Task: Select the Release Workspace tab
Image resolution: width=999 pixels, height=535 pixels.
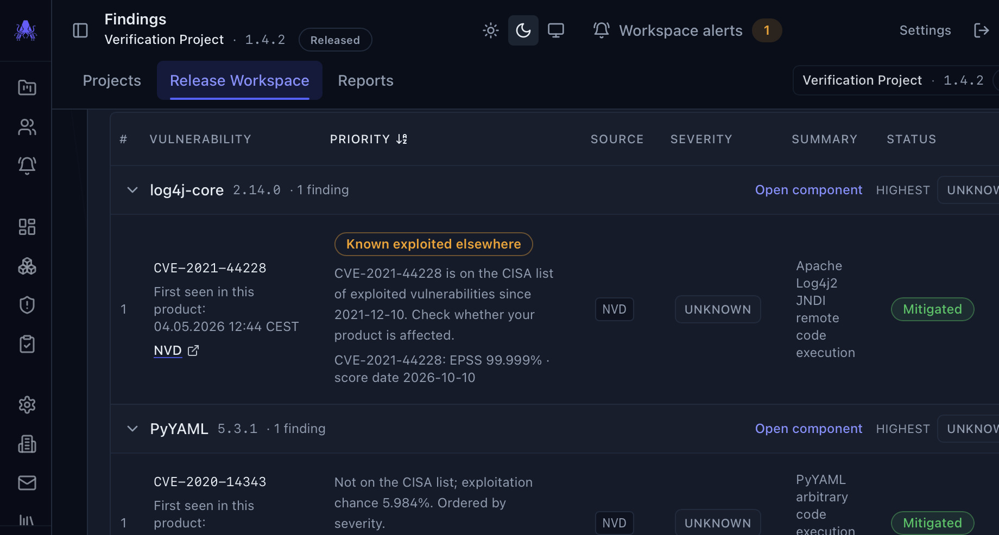Action: tap(239, 80)
